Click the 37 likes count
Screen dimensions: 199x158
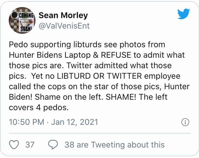[30, 145]
